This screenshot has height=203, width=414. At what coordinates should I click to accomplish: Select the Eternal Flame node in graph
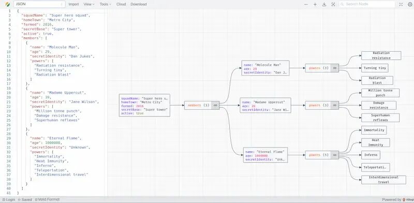pos(265,155)
